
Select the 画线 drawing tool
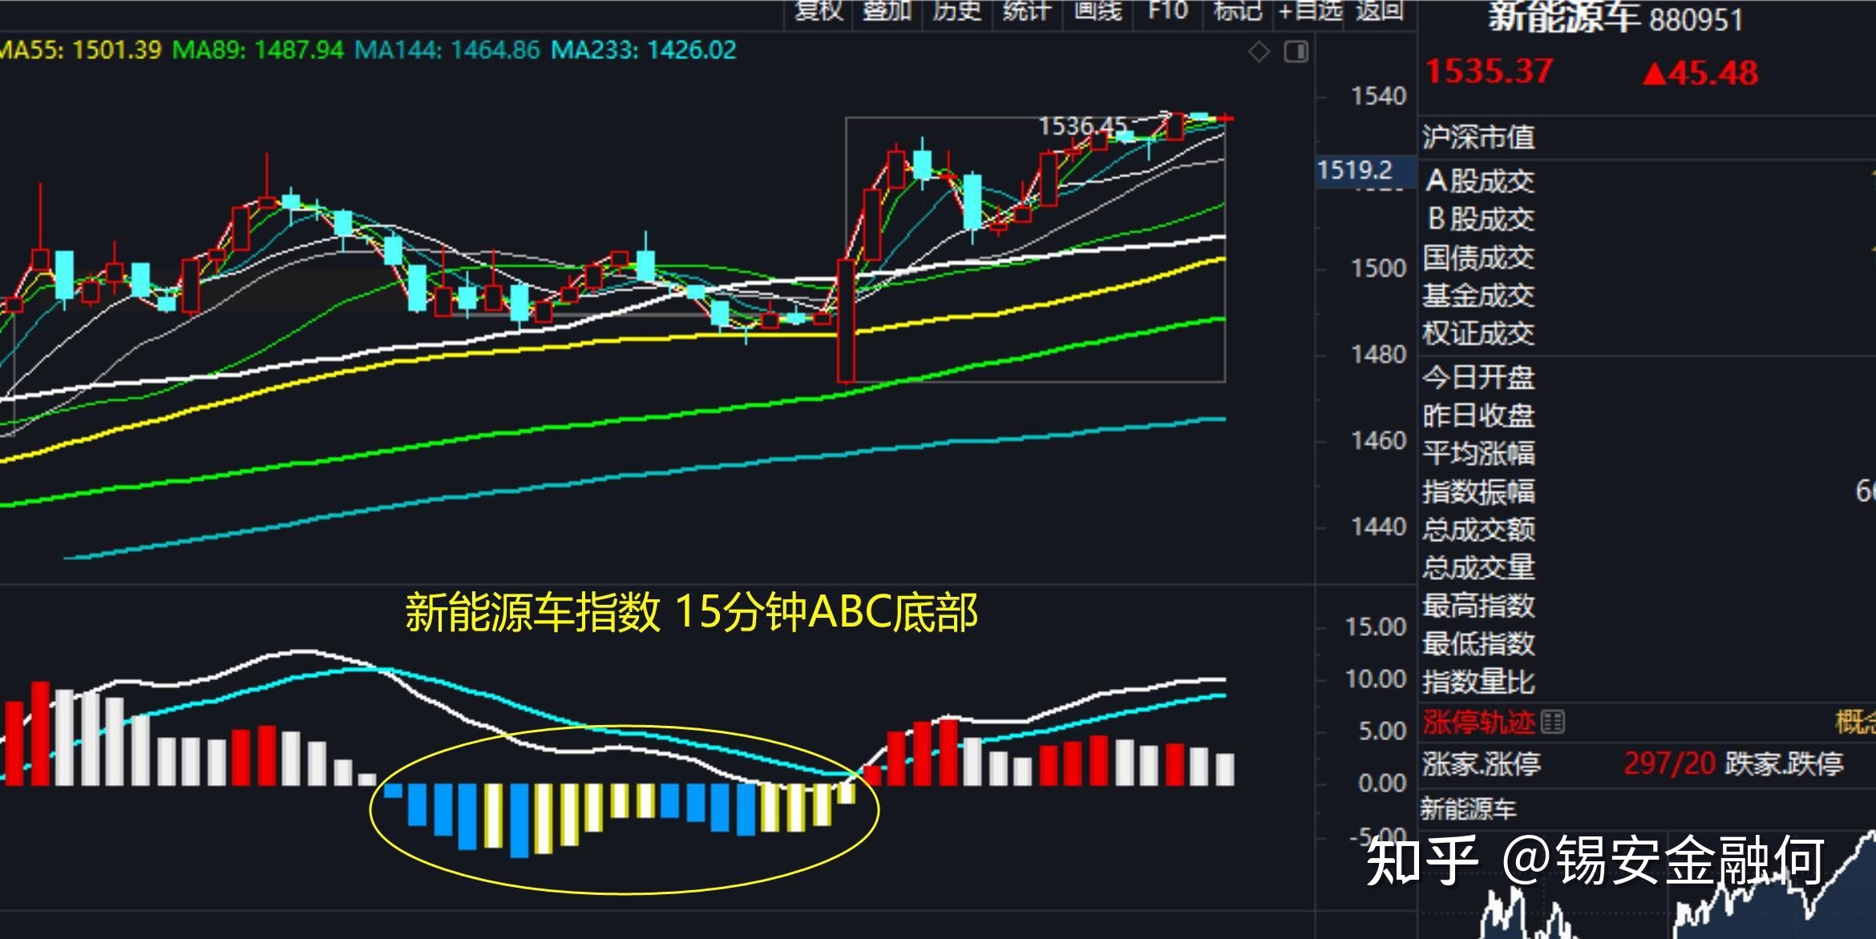[x=1098, y=11]
